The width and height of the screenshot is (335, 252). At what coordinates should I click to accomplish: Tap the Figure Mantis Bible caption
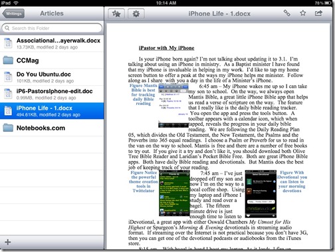click(x=143, y=94)
